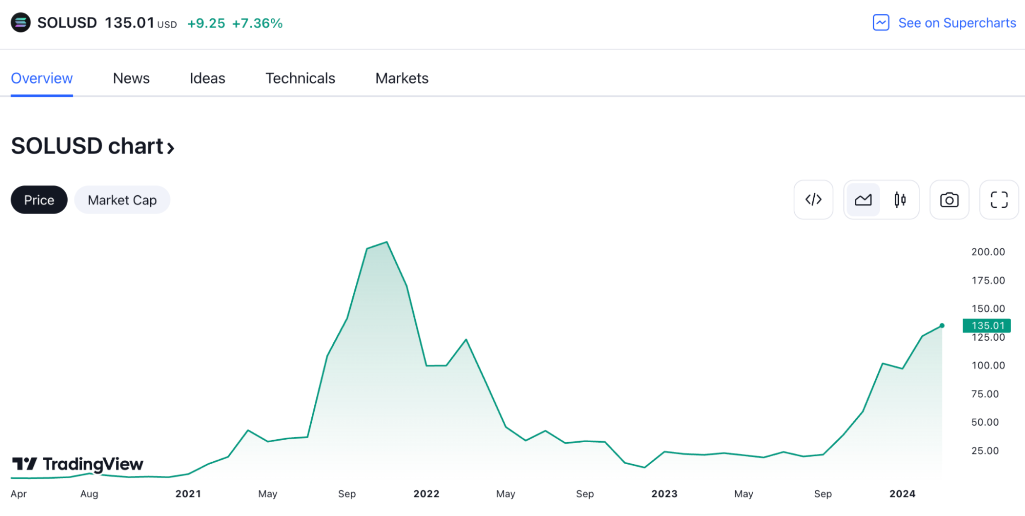
Task: Go to the News tab
Action: [x=131, y=78]
